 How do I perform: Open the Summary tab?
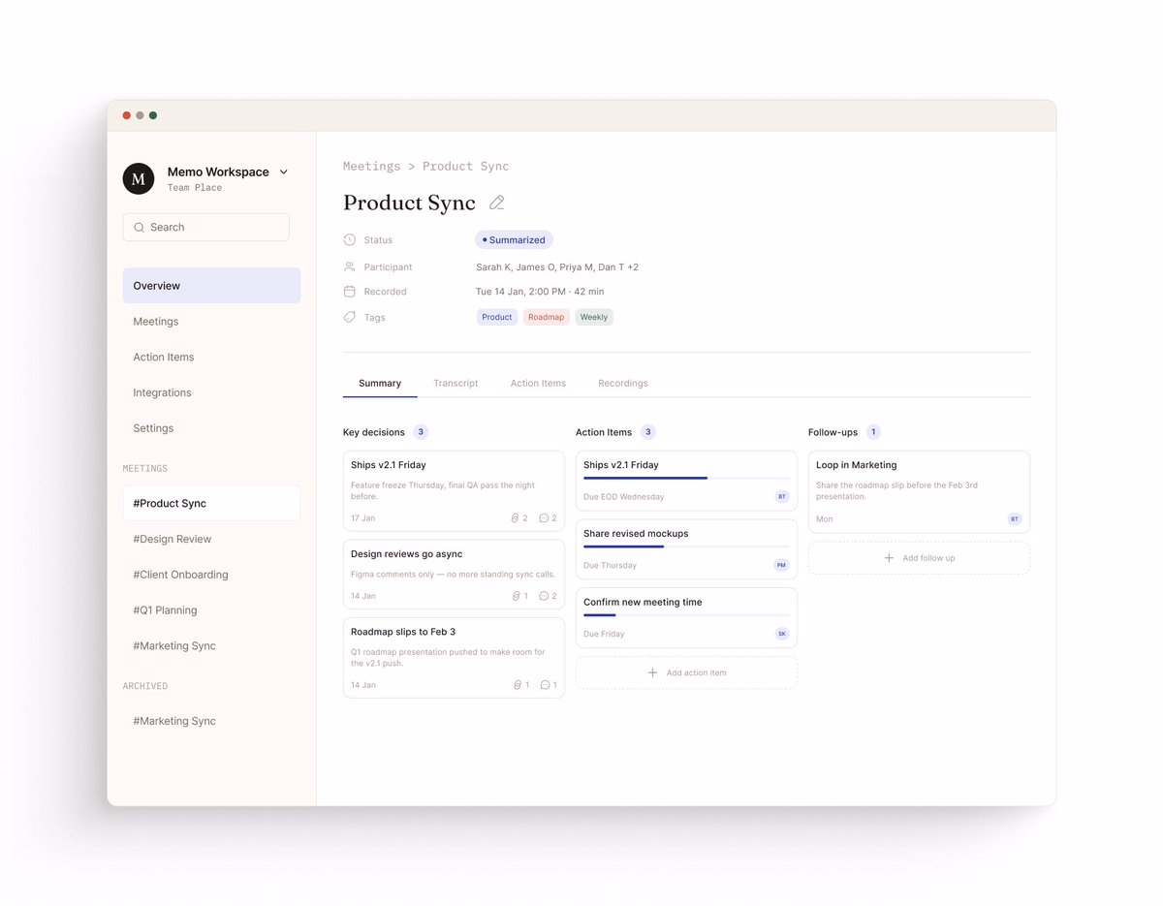click(380, 384)
